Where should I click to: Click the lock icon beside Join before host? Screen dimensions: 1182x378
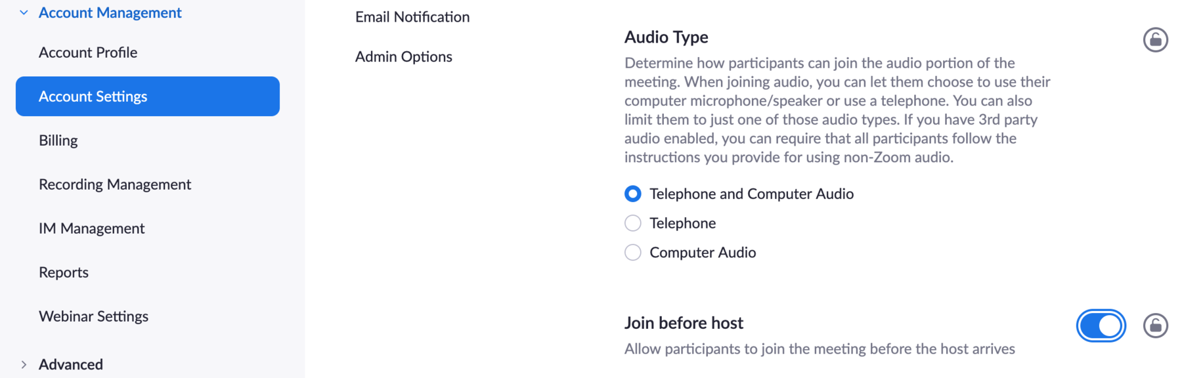(x=1155, y=325)
